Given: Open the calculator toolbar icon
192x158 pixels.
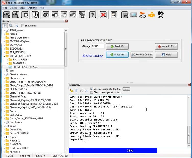Looking at the screenshot, I should 114,15.
